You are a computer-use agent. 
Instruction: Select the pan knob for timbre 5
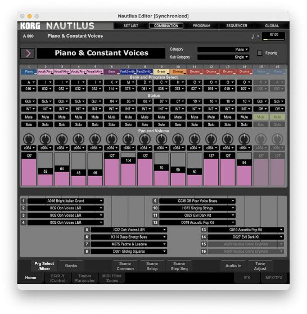tap(95, 139)
